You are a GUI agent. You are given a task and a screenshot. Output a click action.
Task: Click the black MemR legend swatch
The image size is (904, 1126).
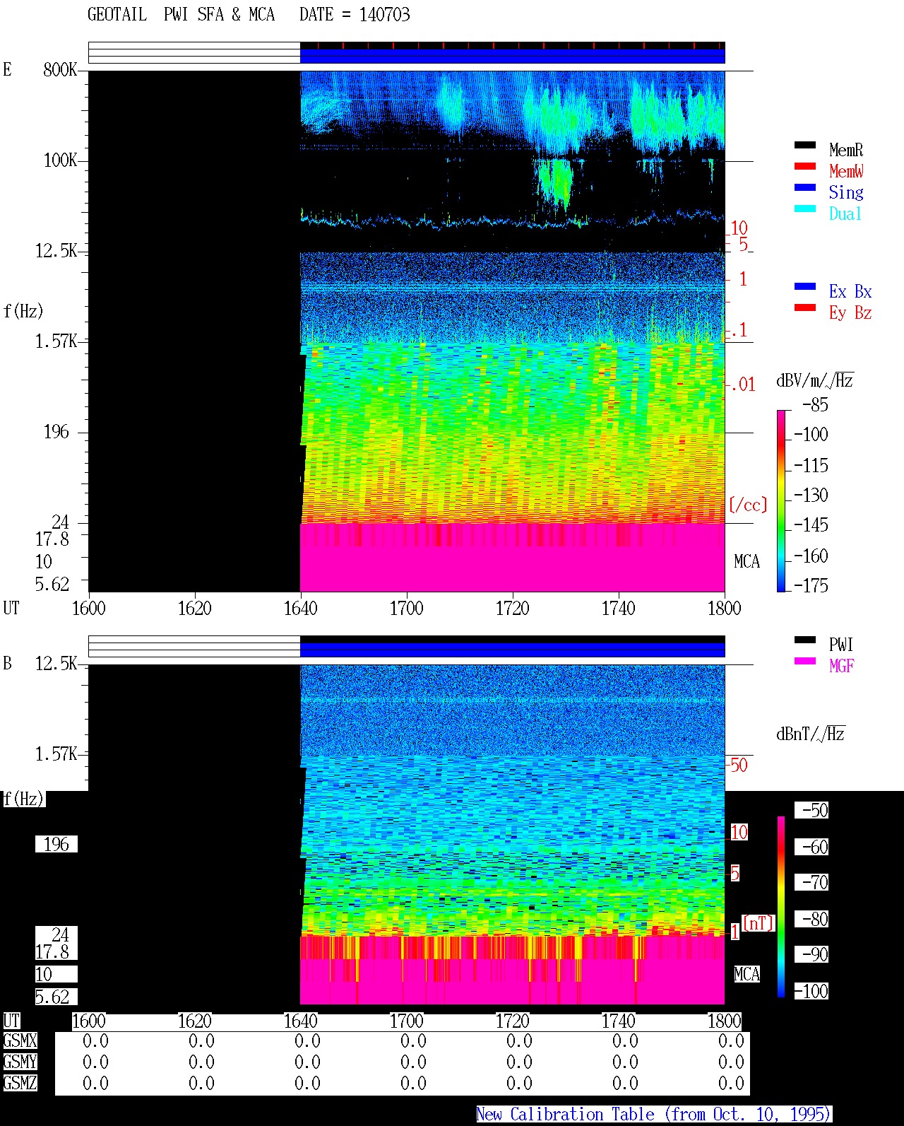point(805,145)
